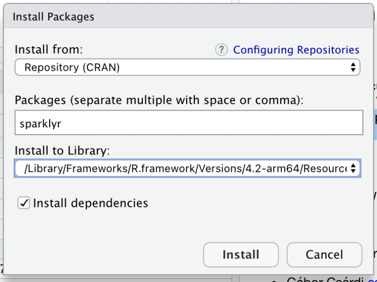Screen dimensions: 377x282
Task: Click the "Install to Library:" label
Action: 62,150
